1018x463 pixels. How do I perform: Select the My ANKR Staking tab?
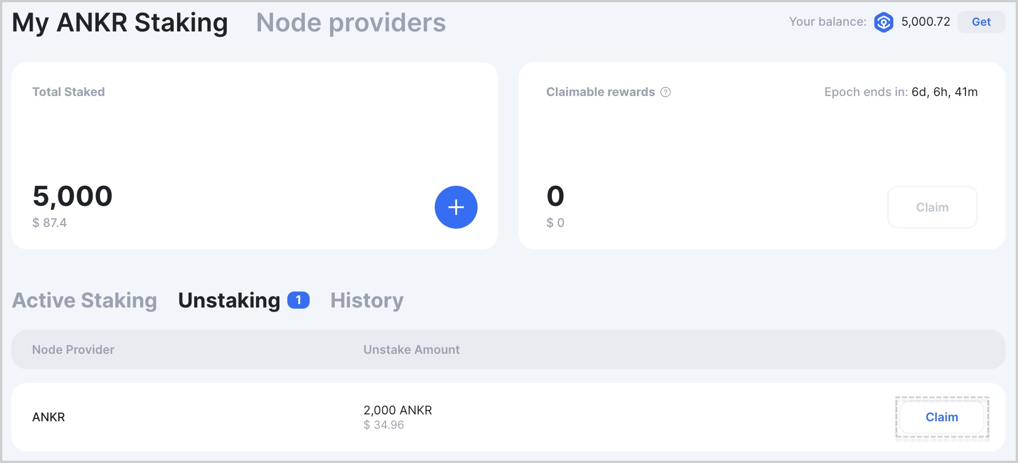[120, 23]
